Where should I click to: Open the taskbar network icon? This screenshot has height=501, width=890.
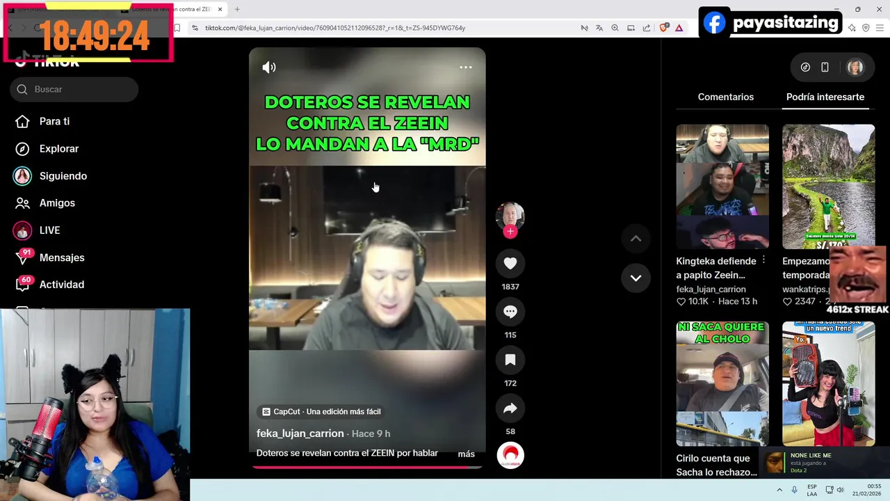830,490
